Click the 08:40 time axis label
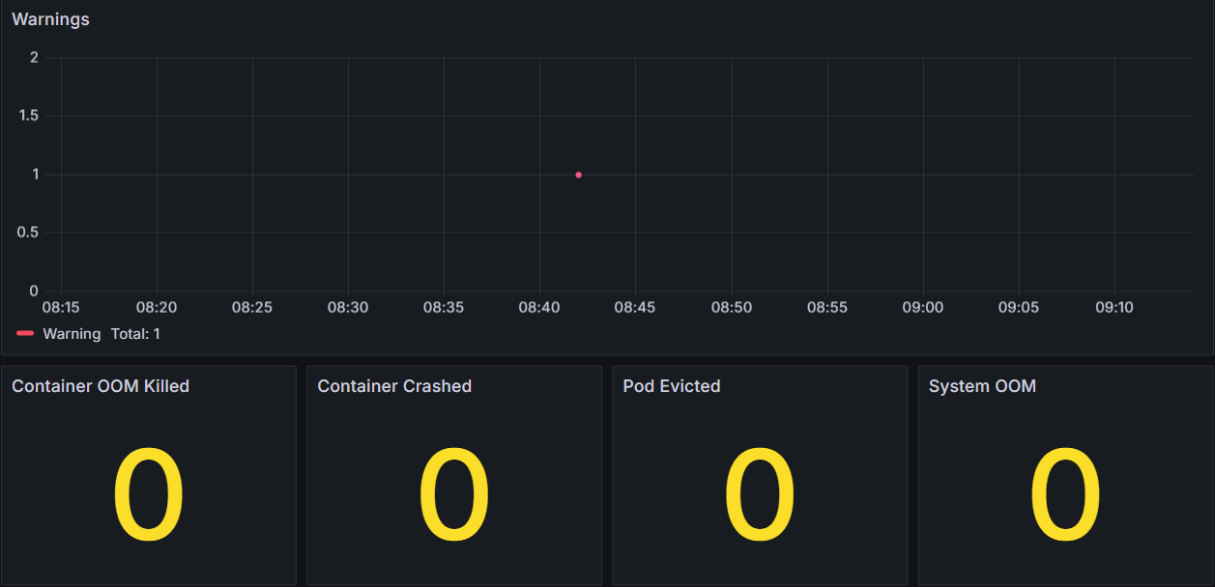 click(x=539, y=308)
